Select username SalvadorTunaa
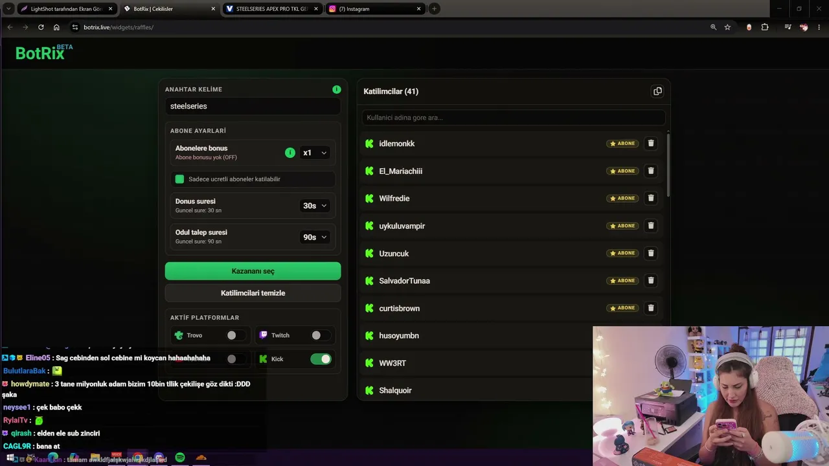 405,281
